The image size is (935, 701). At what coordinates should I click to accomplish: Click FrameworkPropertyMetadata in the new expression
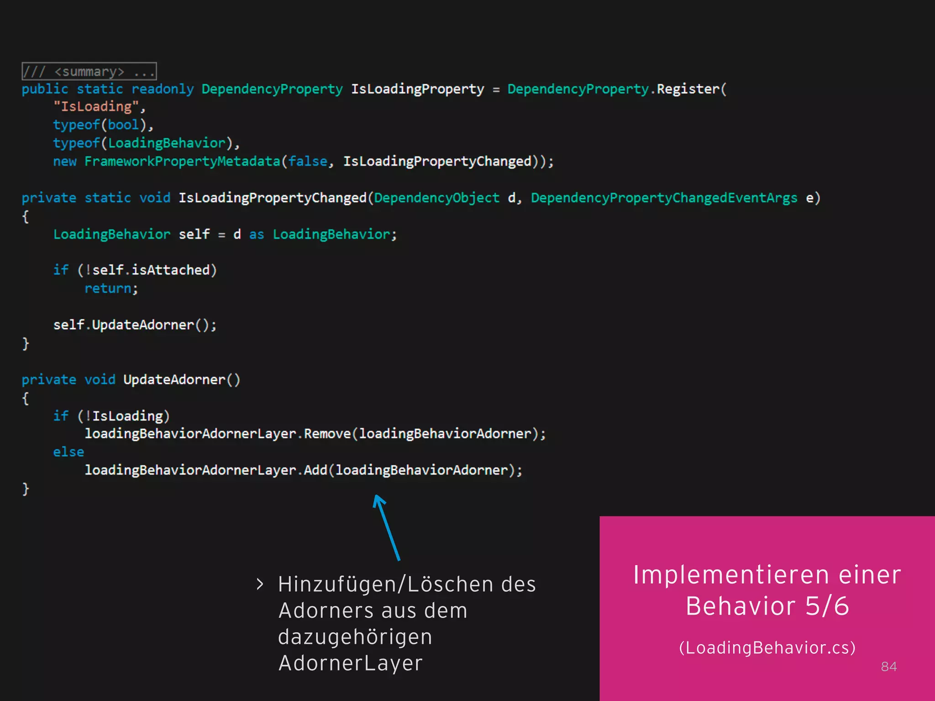pos(182,162)
